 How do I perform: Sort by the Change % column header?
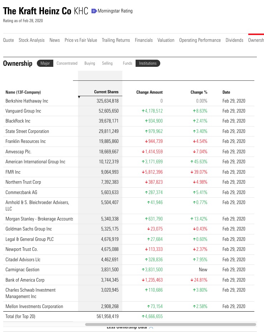click(199, 92)
